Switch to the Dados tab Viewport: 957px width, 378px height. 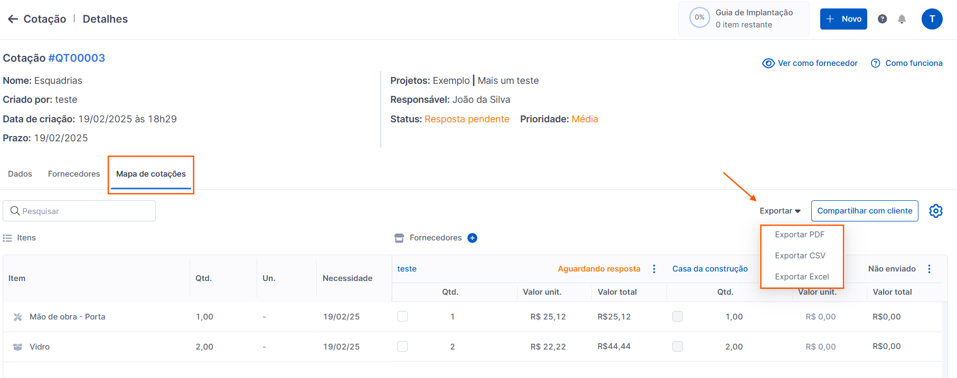20,174
